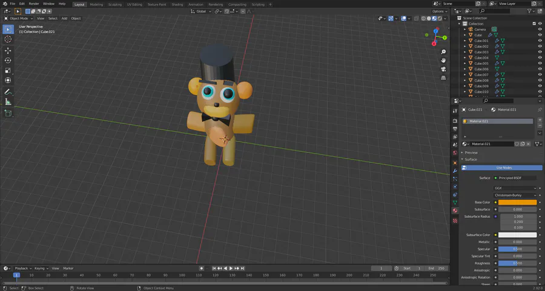The height and width of the screenshot is (291, 545).
Task: Open the Global transform orientation dropdown
Action: click(x=201, y=11)
